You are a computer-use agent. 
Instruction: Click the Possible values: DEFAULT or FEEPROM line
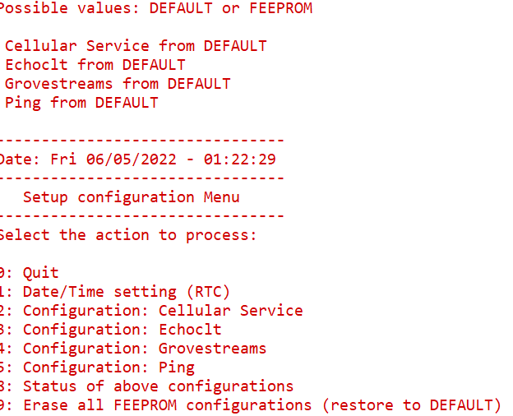(x=156, y=8)
